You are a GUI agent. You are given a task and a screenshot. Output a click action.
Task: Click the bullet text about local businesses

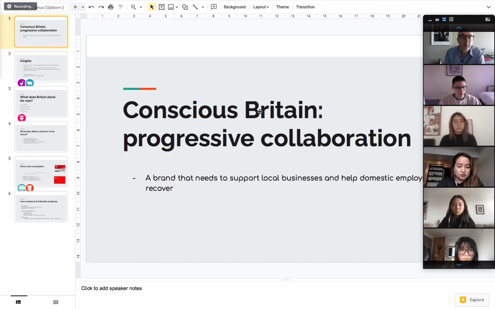tap(284, 183)
